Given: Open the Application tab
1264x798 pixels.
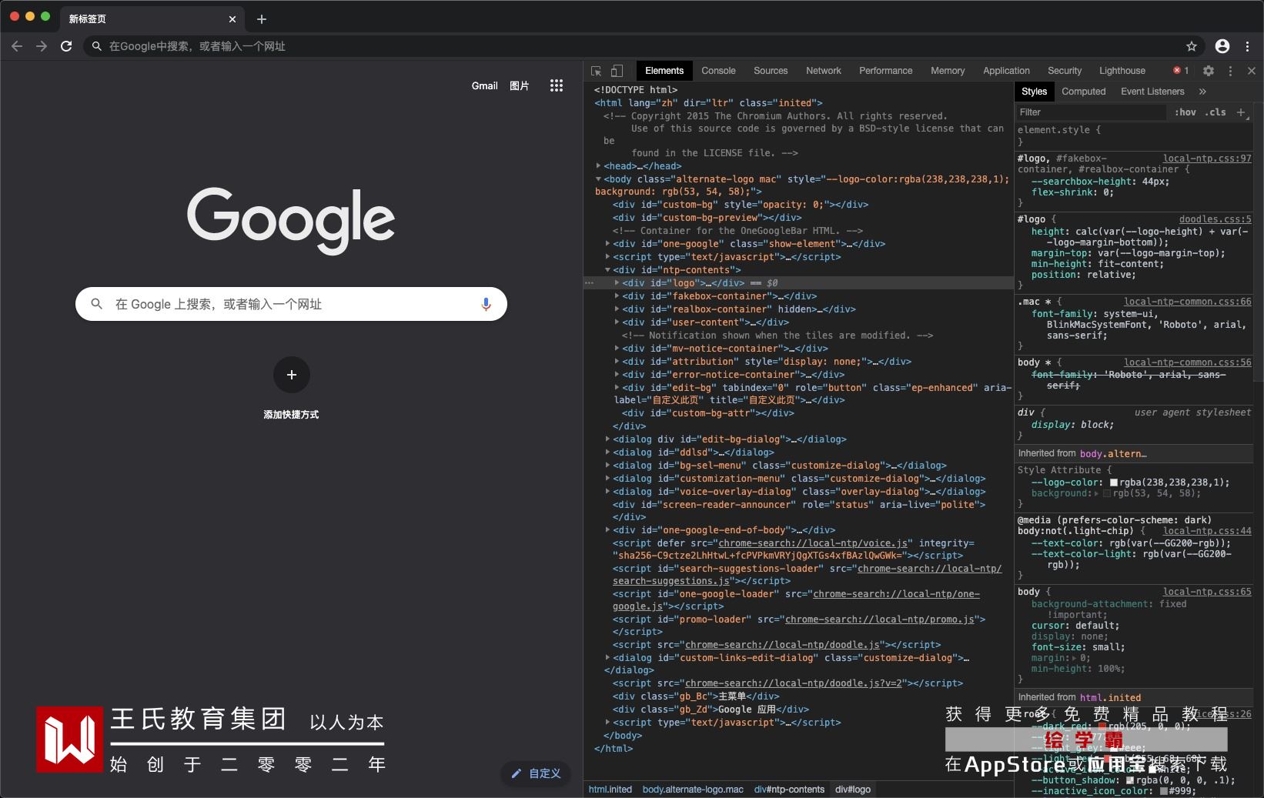Looking at the screenshot, I should coord(1006,71).
